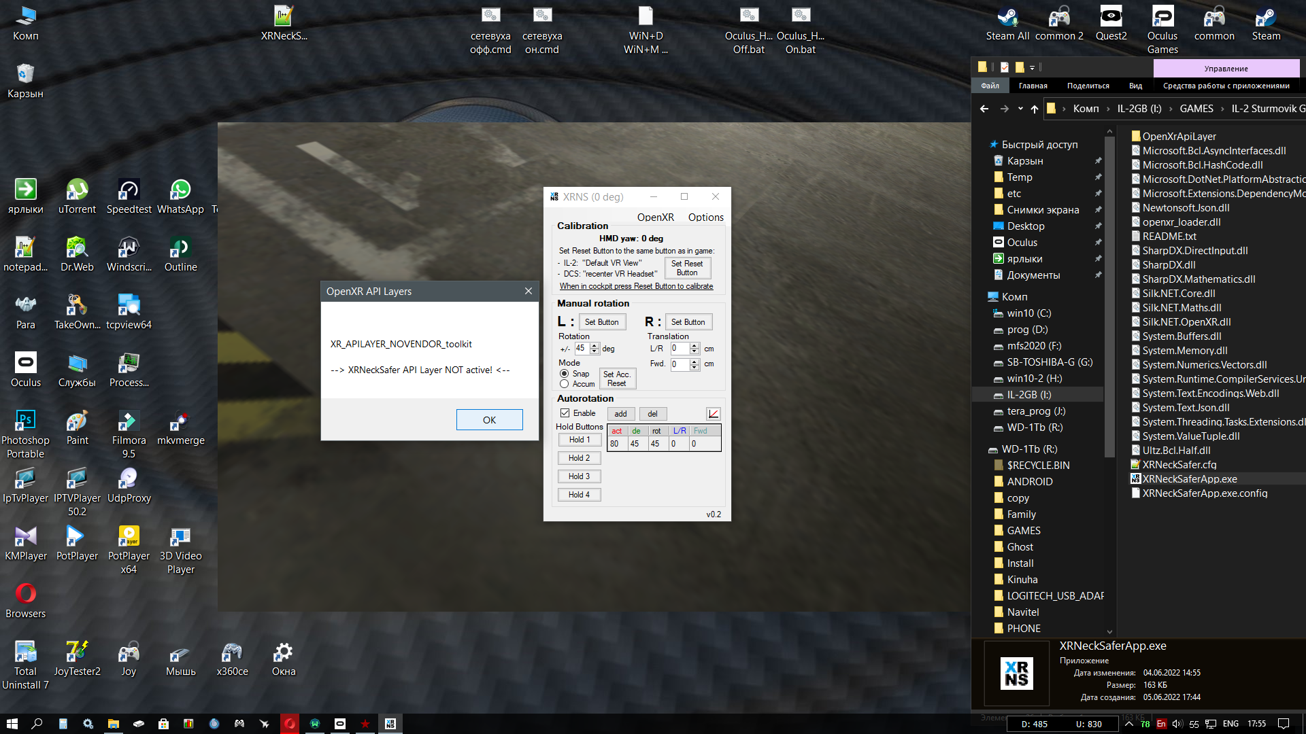Click the Hold 4 button

580,495
